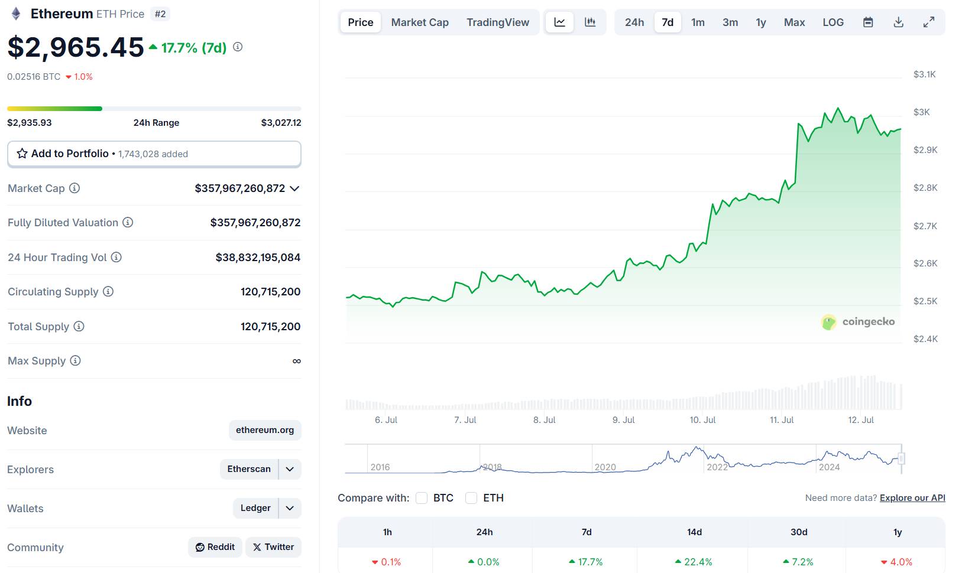962x573 pixels.
Task: Click the $2,965.45 price value
Action: point(76,47)
